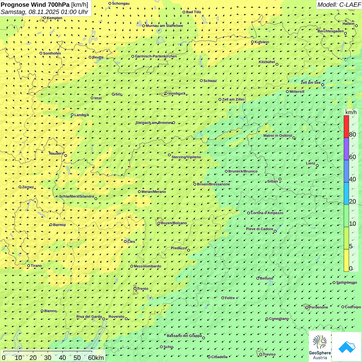Viewport: 362px width, 362px height.
Task: Click the 'Mittersill' label
Action: [x=297, y=92]
